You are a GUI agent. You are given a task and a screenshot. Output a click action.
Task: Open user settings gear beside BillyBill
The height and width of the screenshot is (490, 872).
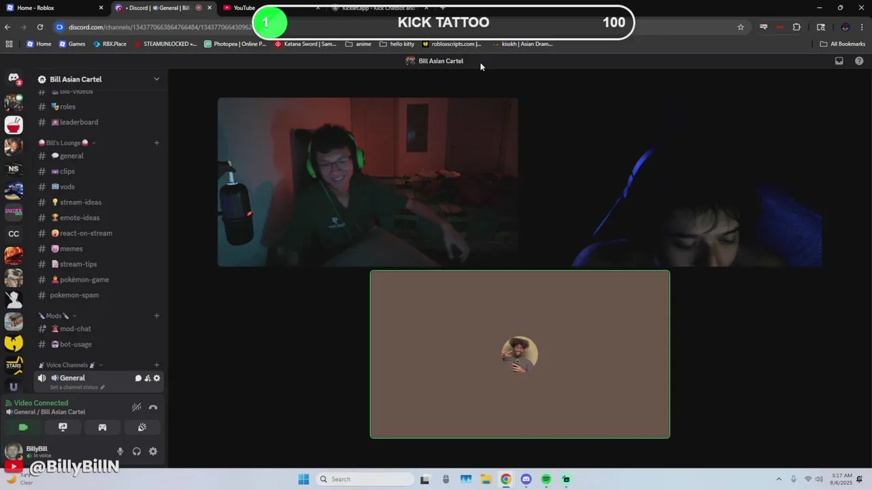point(153,451)
